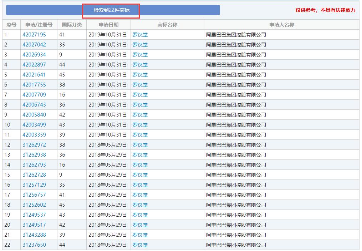Click 罗汉堂 trademark name in row 22

[140, 245]
